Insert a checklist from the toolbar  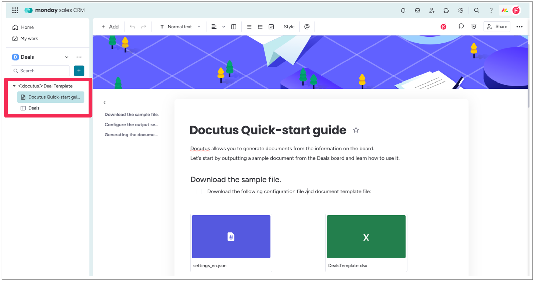(271, 27)
